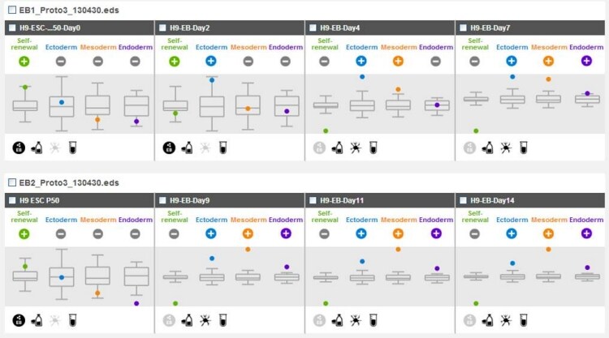
Task: Click the black round EB icon in H9-EB-Day2
Action: pyautogui.click(x=169, y=148)
